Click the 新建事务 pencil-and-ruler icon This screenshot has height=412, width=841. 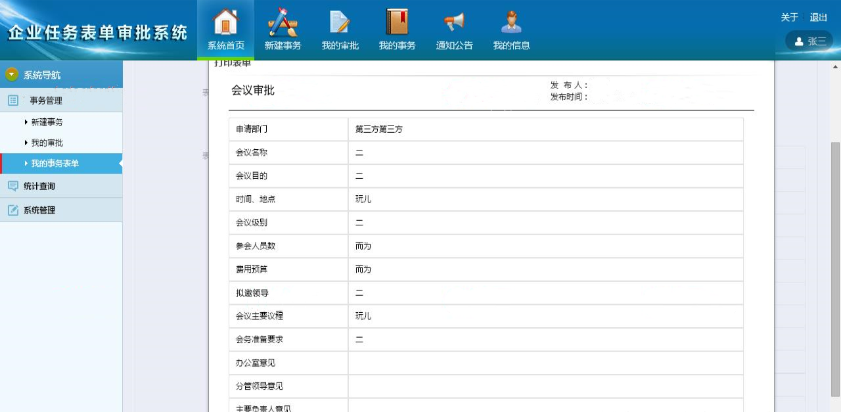click(x=283, y=22)
